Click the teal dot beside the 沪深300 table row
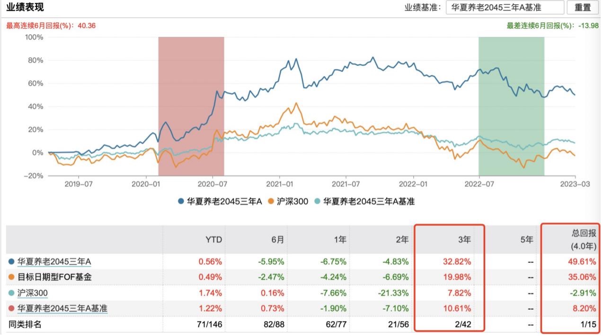This screenshot has height=336, width=603. [11, 293]
